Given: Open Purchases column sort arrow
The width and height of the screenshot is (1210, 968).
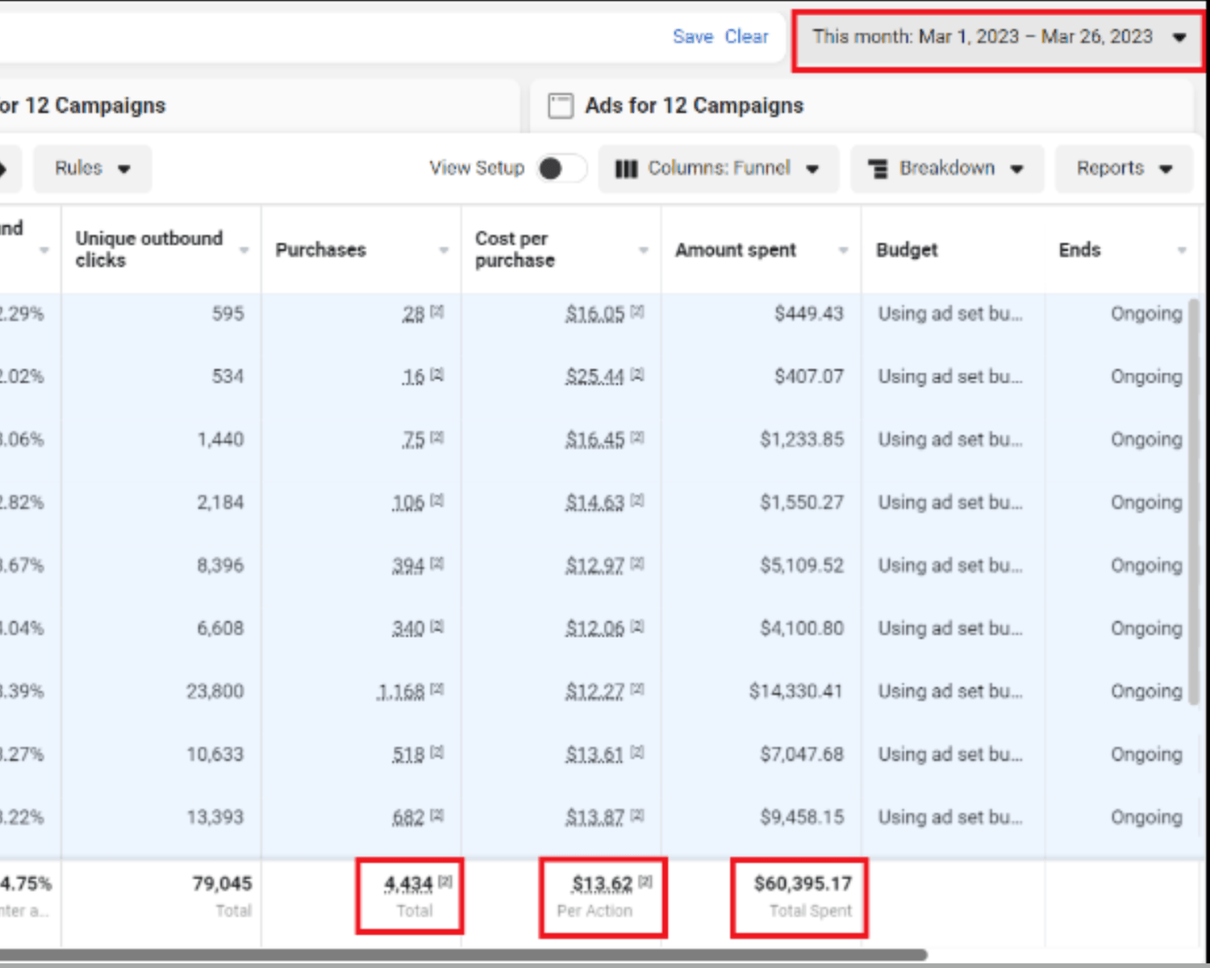Looking at the screenshot, I should [444, 250].
